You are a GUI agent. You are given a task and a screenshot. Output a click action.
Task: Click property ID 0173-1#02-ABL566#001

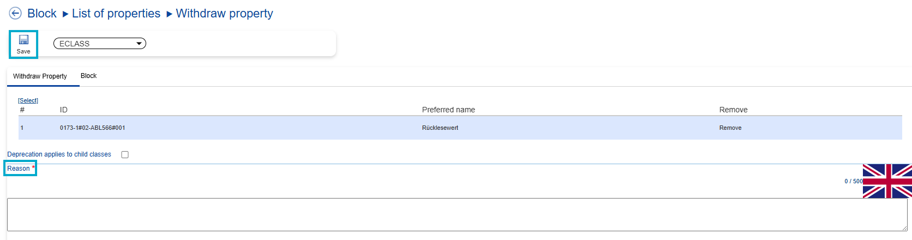(x=92, y=128)
